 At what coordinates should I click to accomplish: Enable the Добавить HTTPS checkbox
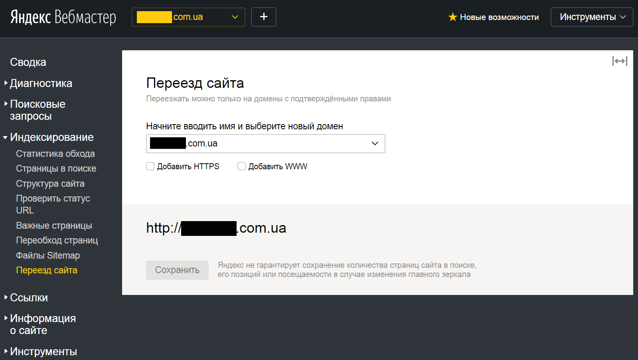click(x=150, y=166)
